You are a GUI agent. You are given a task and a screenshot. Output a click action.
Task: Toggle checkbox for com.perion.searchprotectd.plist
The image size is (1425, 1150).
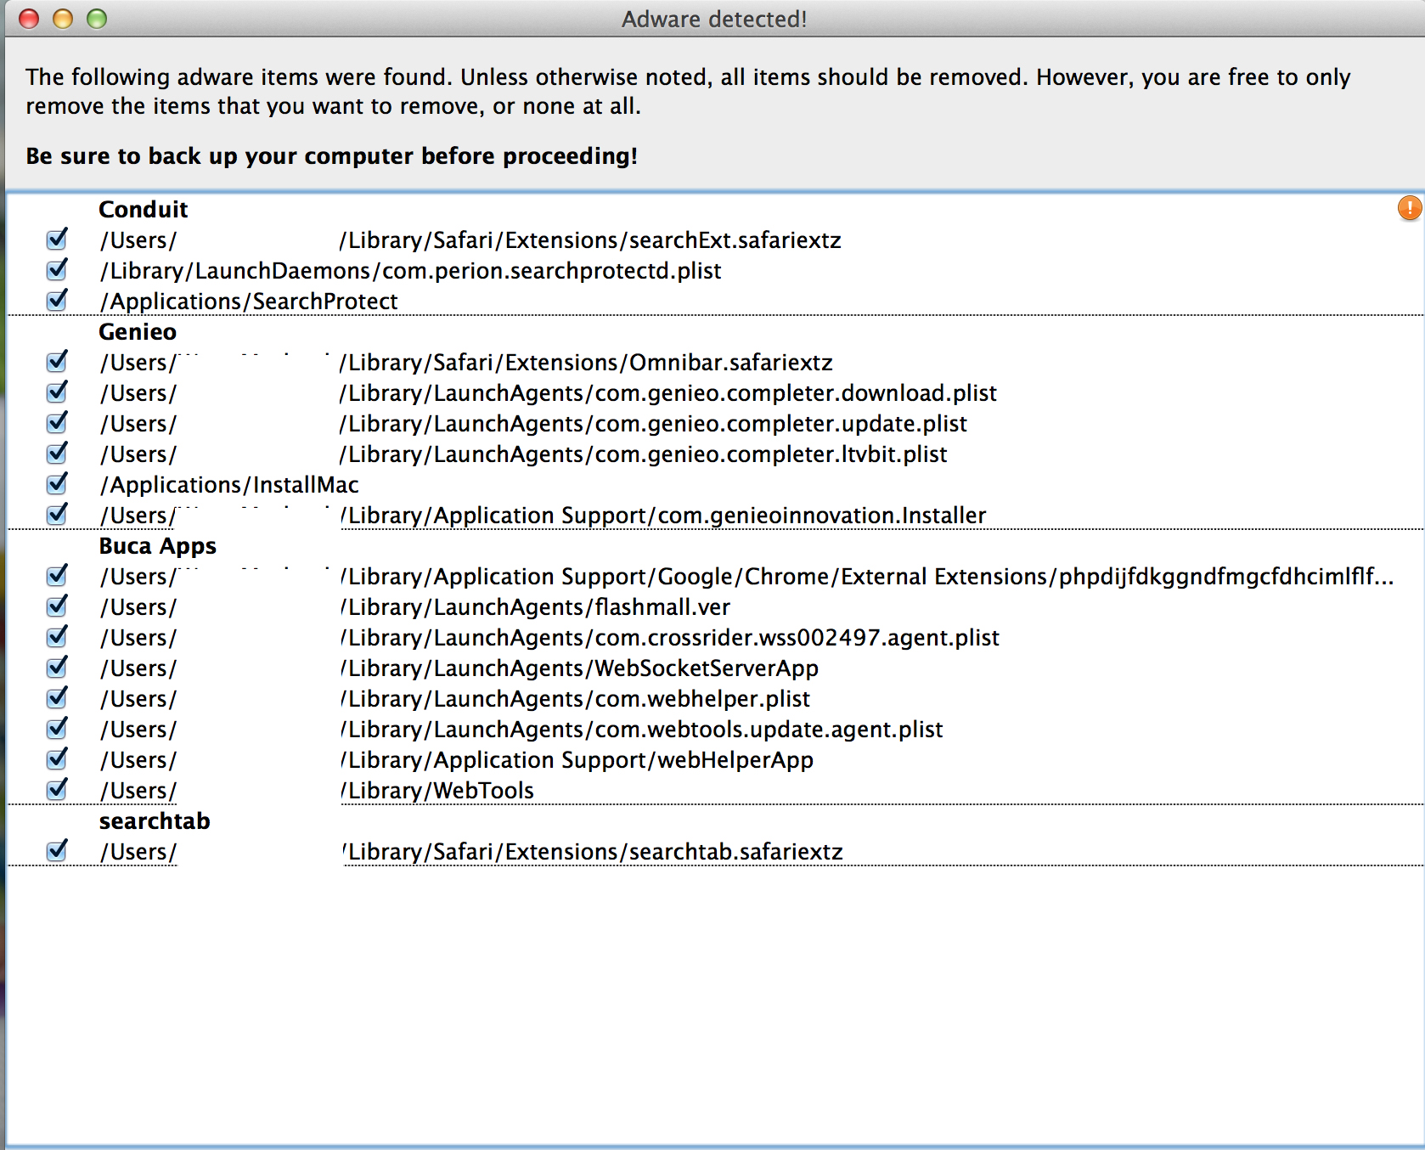(x=57, y=270)
